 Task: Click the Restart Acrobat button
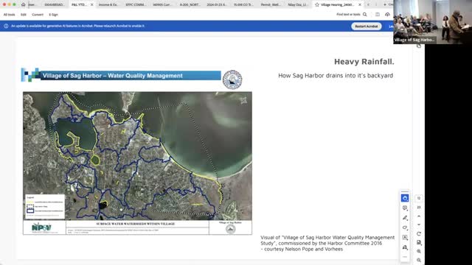point(367,26)
